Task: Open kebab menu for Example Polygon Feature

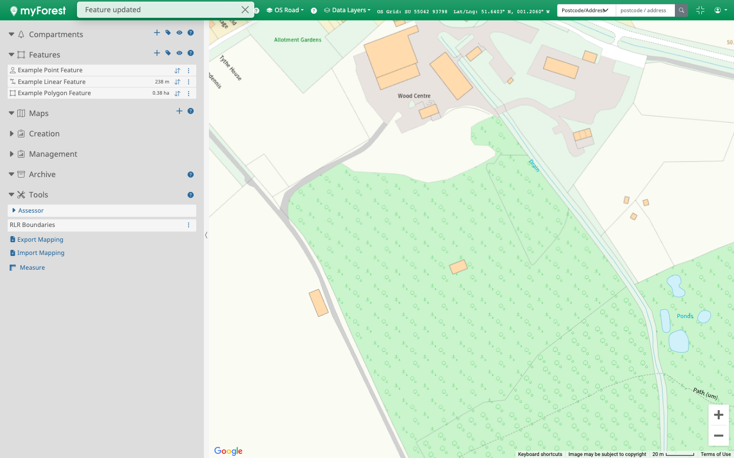Action: pos(189,93)
